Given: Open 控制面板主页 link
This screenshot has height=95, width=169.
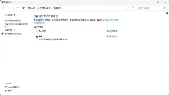Looking at the screenshot, I should [x=10, y=15].
